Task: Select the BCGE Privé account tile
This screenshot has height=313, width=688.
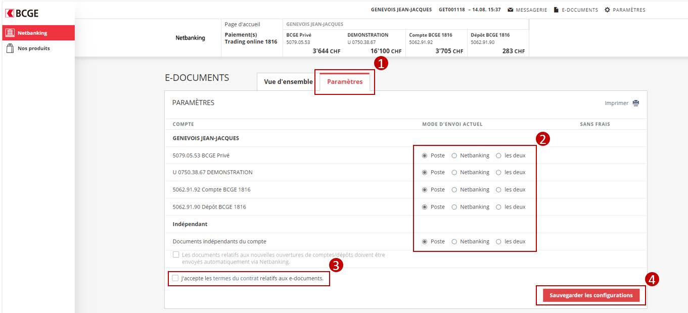Action: 313,43
